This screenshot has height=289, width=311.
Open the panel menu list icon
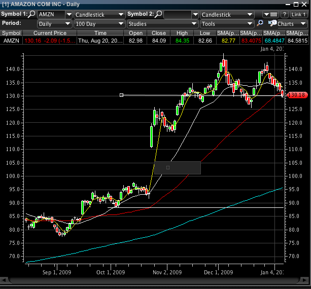click(x=271, y=15)
